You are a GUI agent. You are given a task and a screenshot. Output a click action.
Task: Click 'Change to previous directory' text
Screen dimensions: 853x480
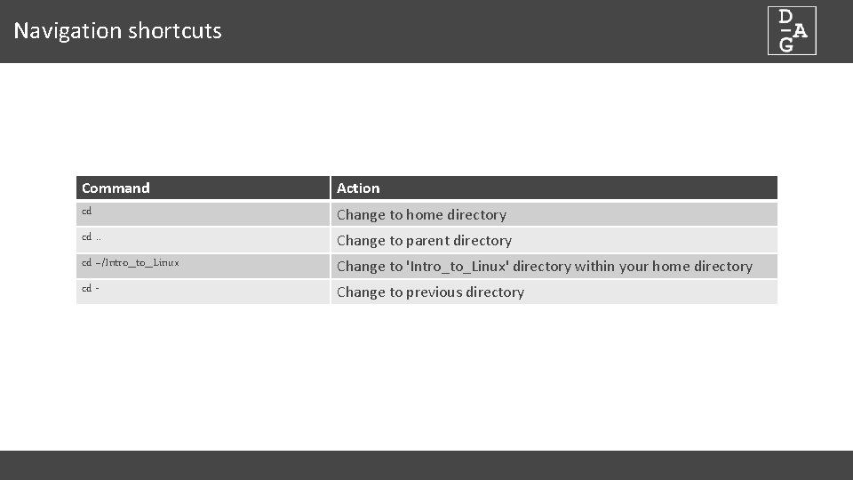pyautogui.click(x=430, y=292)
